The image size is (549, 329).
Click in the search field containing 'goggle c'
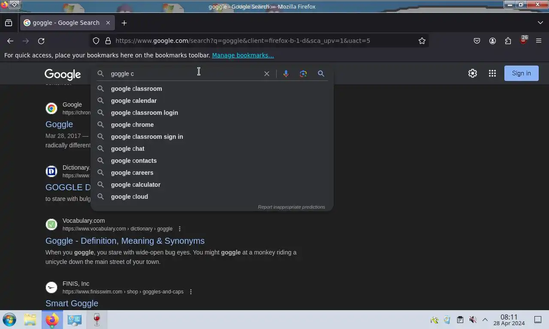(x=184, y=74)
